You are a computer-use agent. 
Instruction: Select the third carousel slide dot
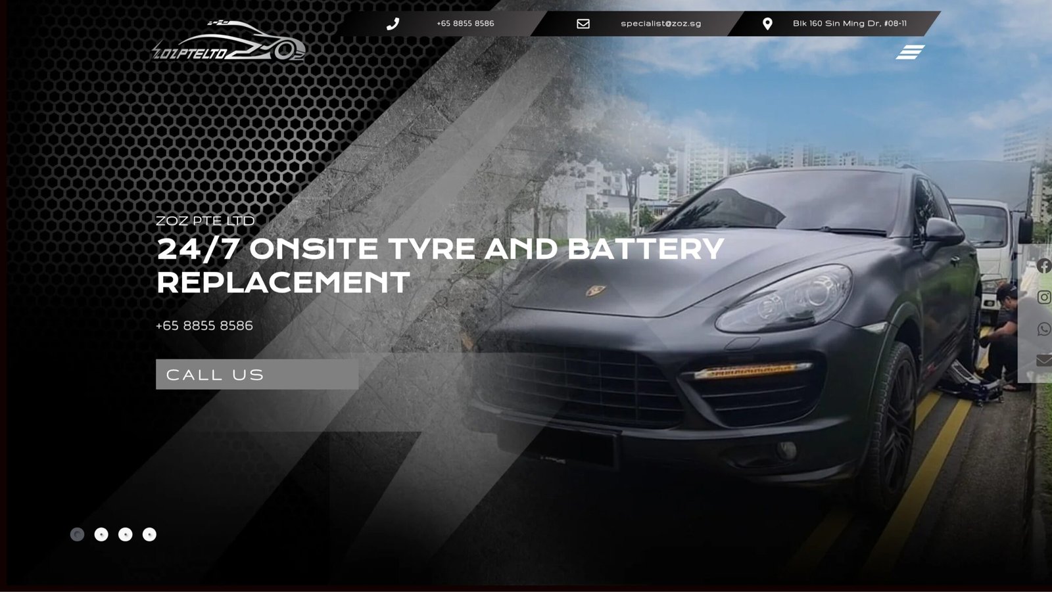126,534
